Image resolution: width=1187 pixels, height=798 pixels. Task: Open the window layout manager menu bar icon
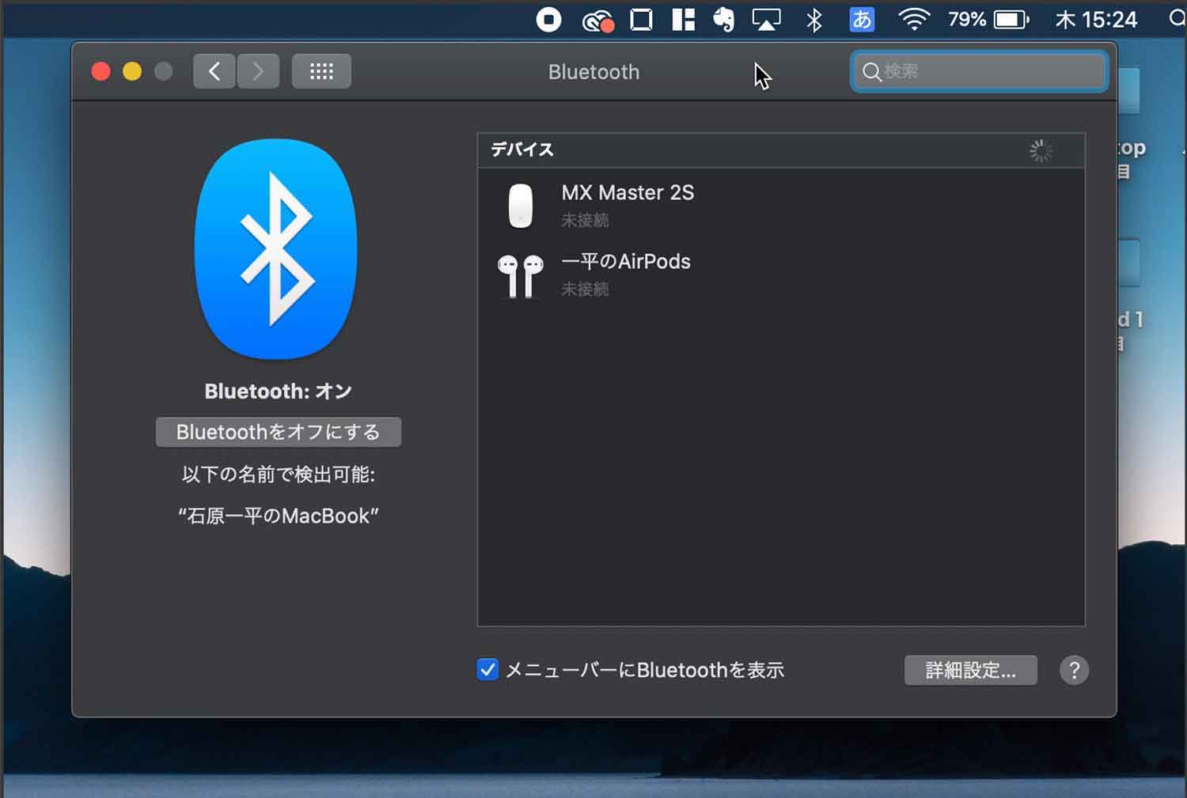(x=683, y=19)
